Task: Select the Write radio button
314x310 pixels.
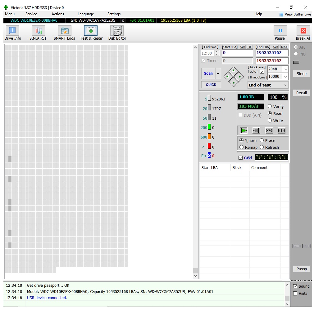Action: (270, 121)
